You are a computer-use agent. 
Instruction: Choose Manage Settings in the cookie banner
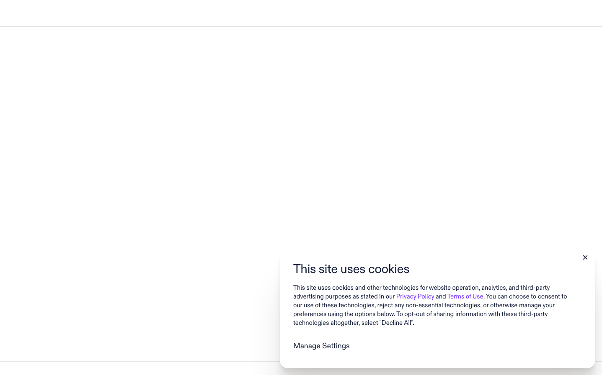click(x=321, y=346)
